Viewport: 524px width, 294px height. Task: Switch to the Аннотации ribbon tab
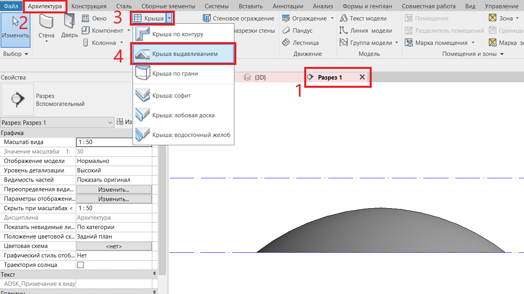(x=288, y=6)
